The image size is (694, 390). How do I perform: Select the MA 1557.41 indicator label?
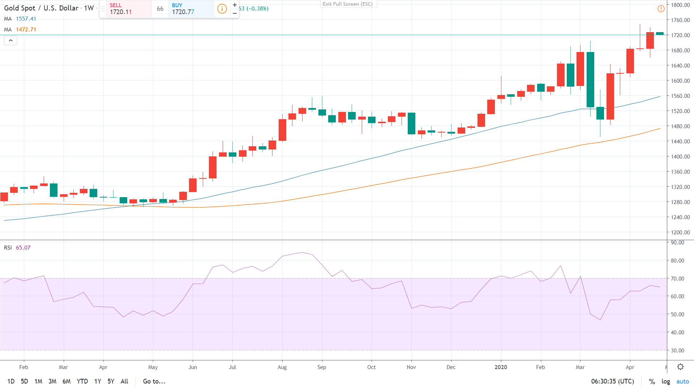click(20, 19)
